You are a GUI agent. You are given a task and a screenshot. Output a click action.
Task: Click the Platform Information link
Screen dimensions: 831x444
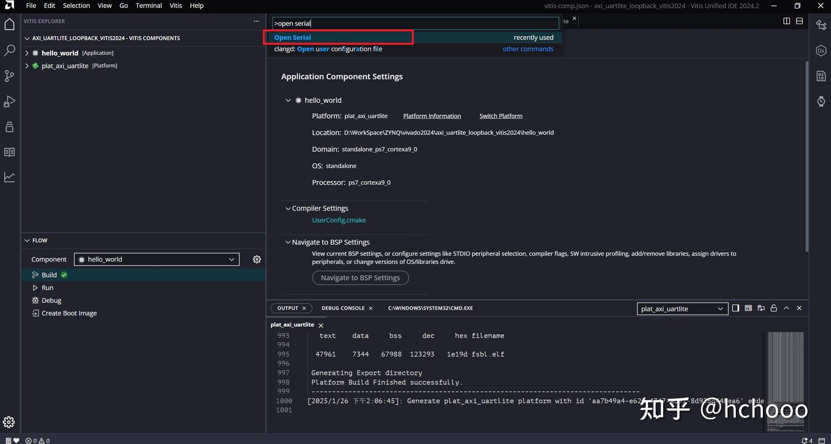click(432, 116)
